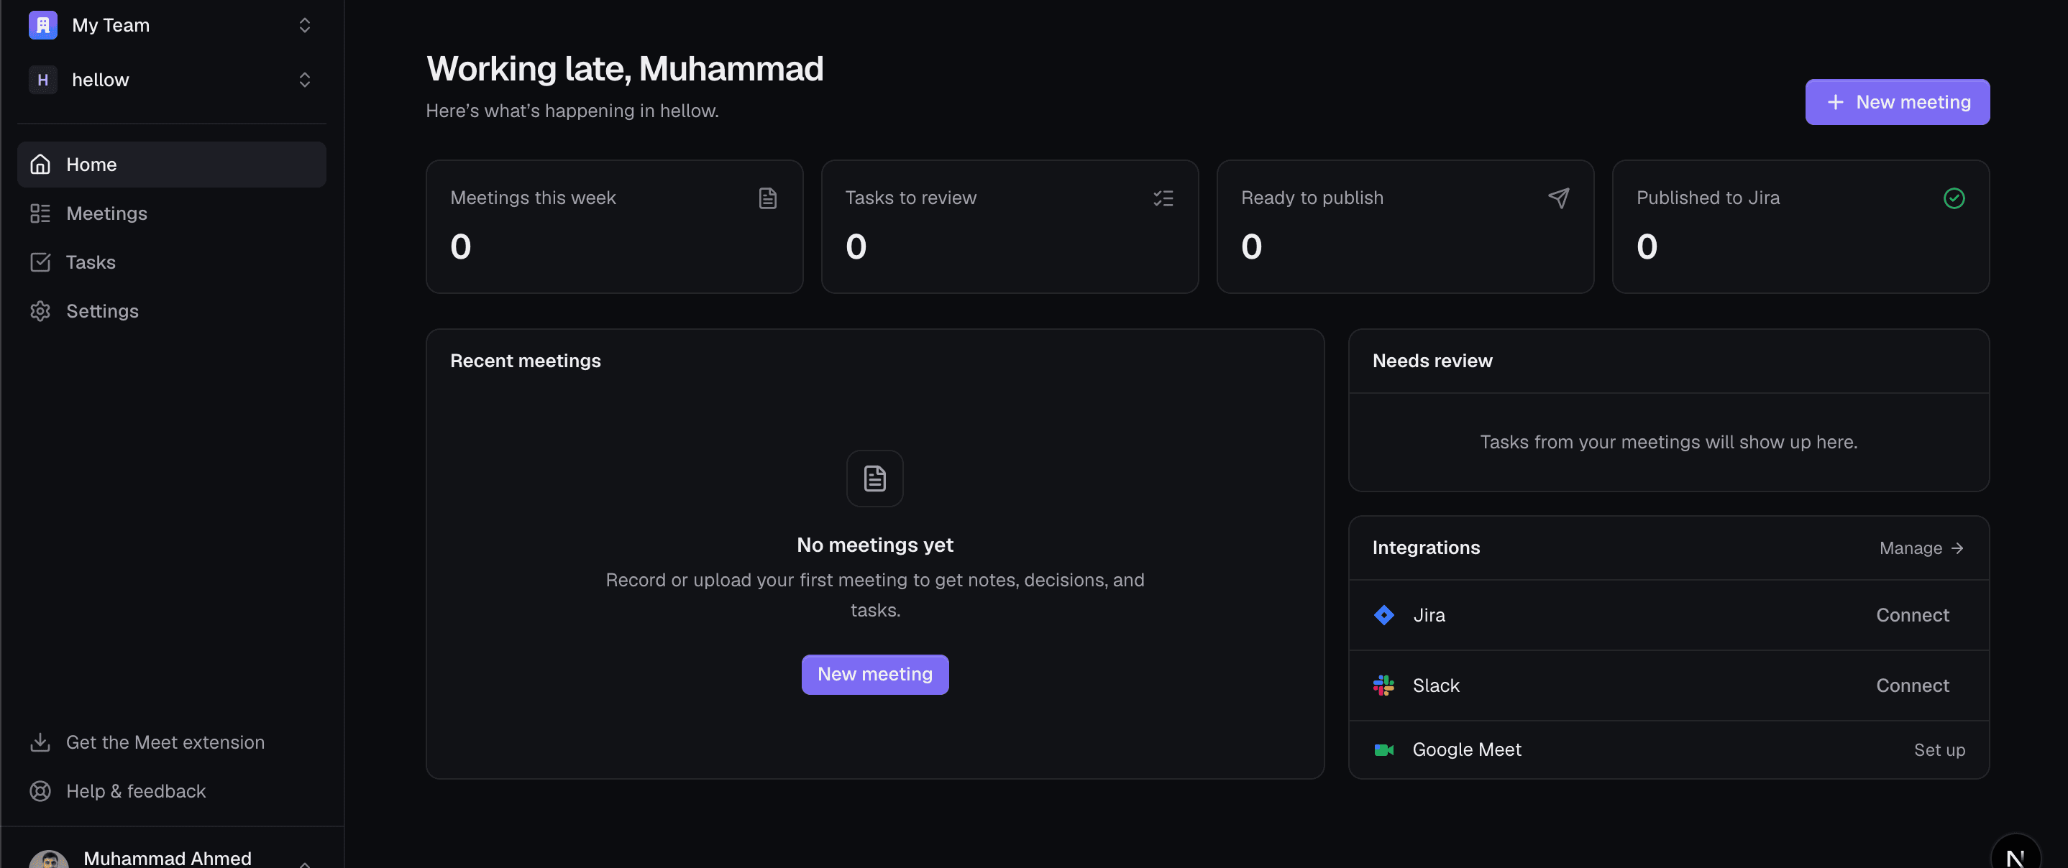Click the Meetings this week card label

pos(533,198)
